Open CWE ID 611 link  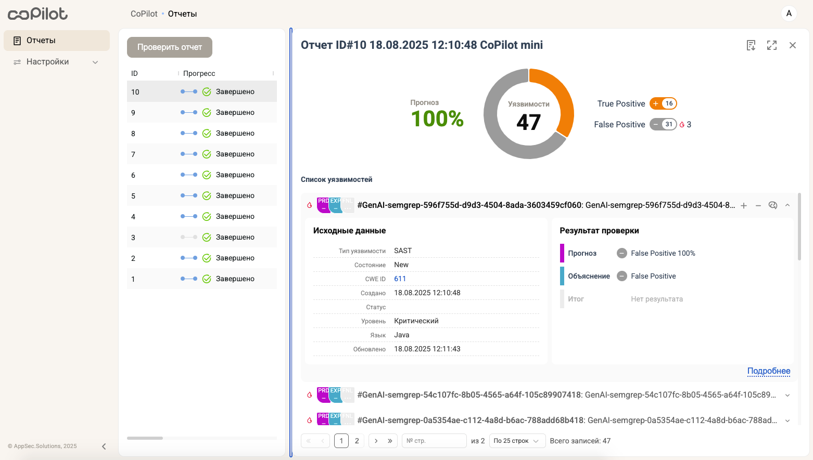(x=400, y=279)
